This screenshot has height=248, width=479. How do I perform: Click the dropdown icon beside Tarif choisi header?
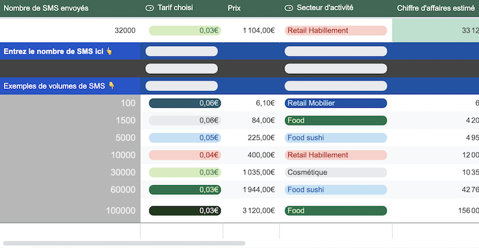149,8
